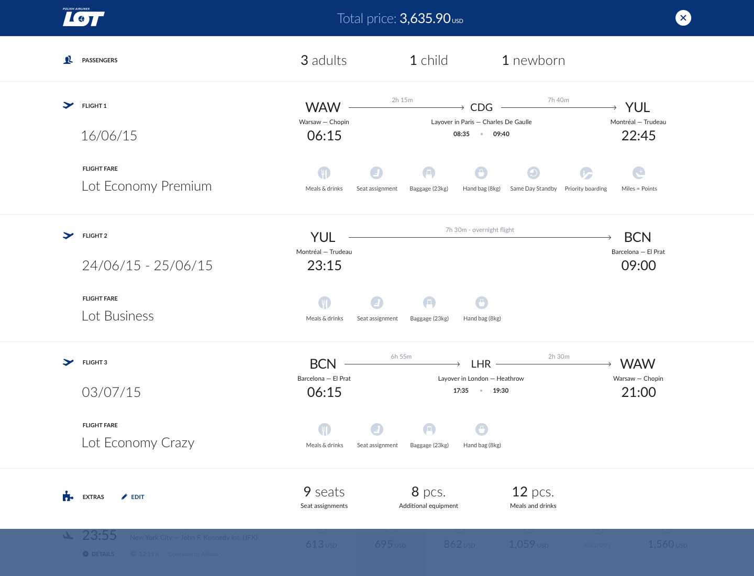
Task: Click Flight 3 Seat assignment icon
Action: (377, 429)
